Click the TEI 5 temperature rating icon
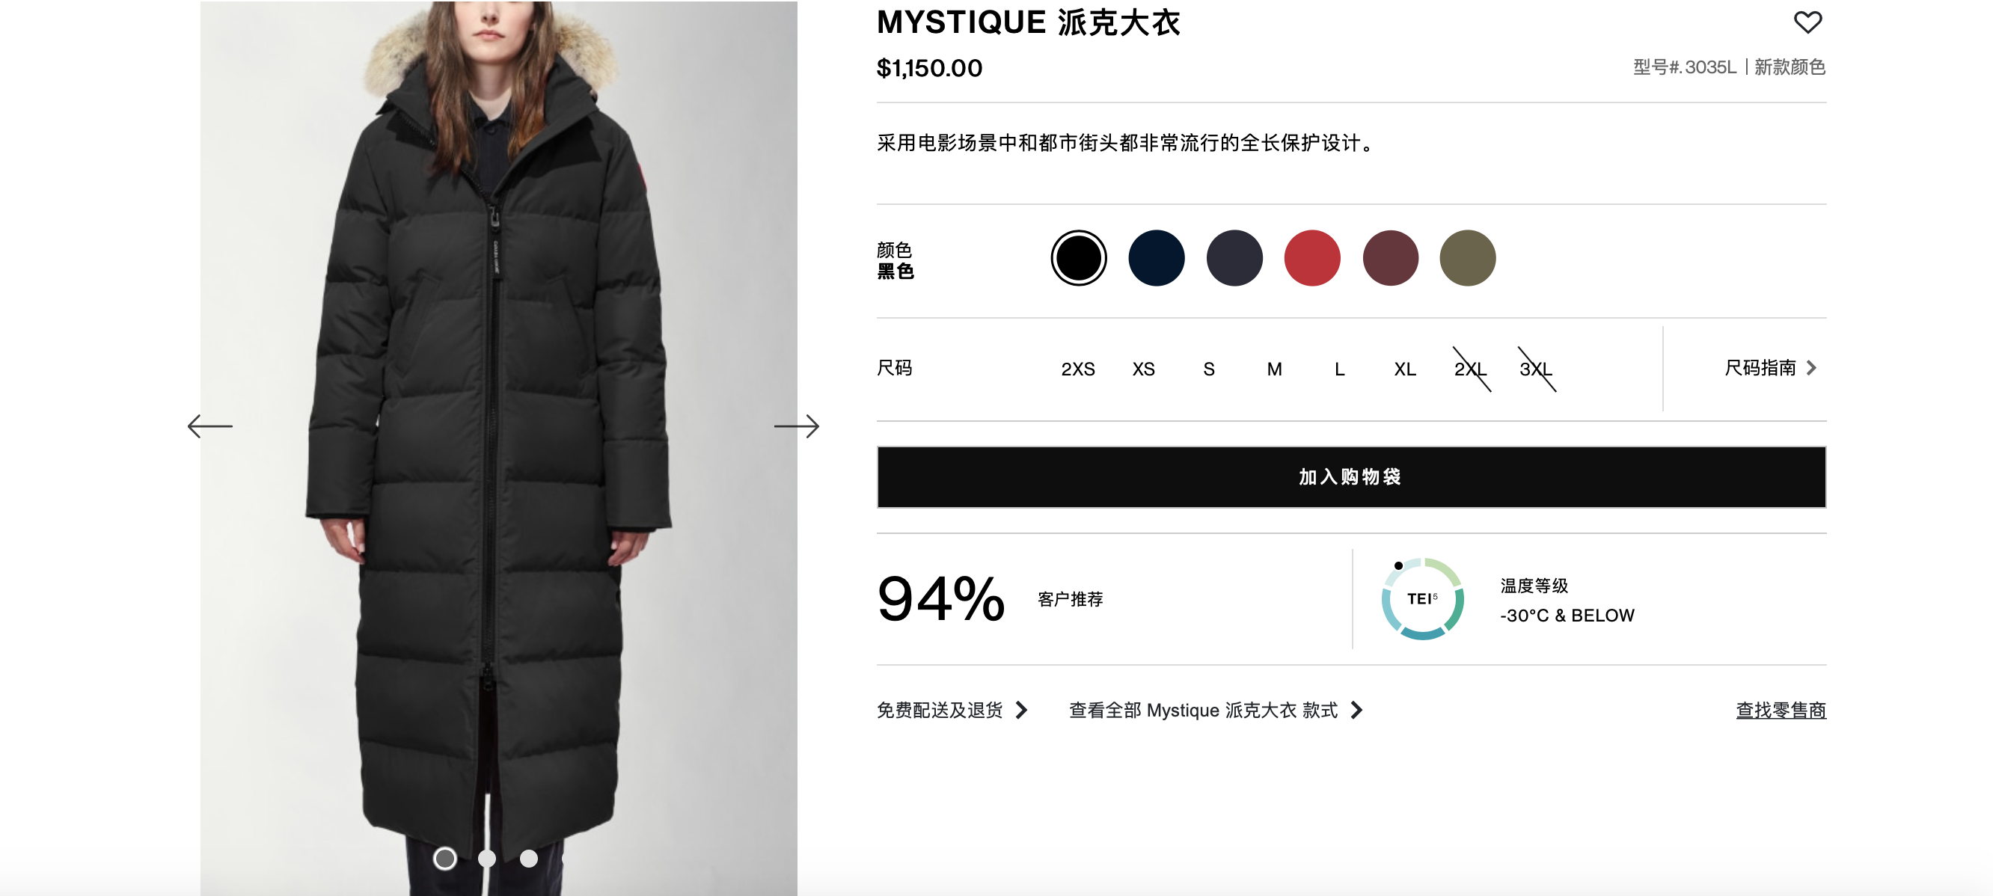 pyautogui.click(x=1422, y=598)
